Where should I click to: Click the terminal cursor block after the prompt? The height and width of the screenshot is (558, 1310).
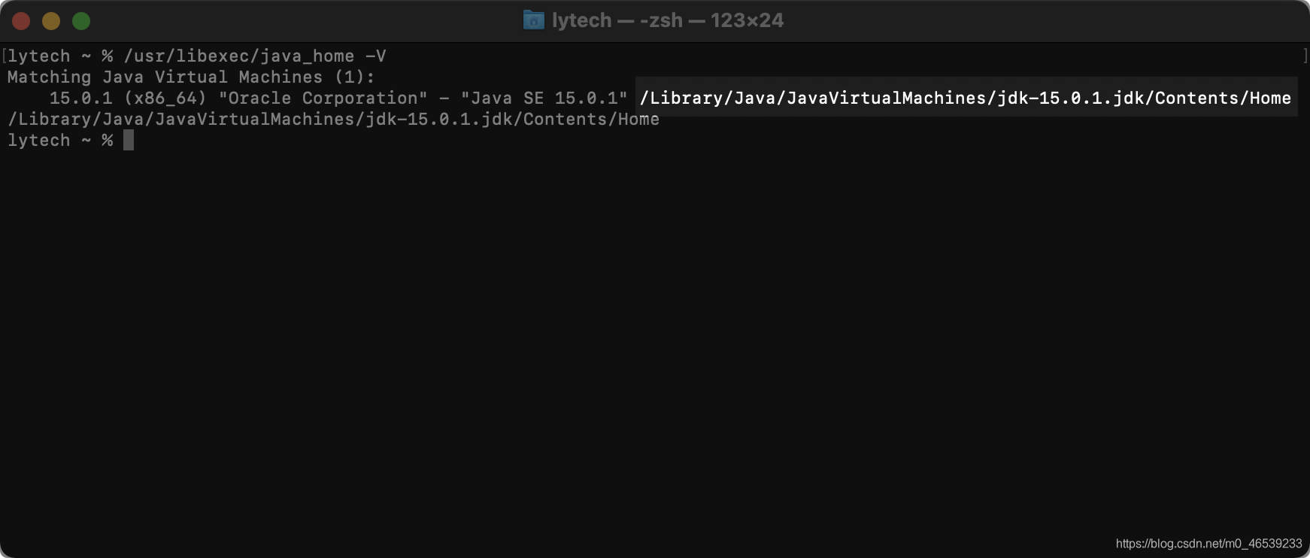pos(129,140)
